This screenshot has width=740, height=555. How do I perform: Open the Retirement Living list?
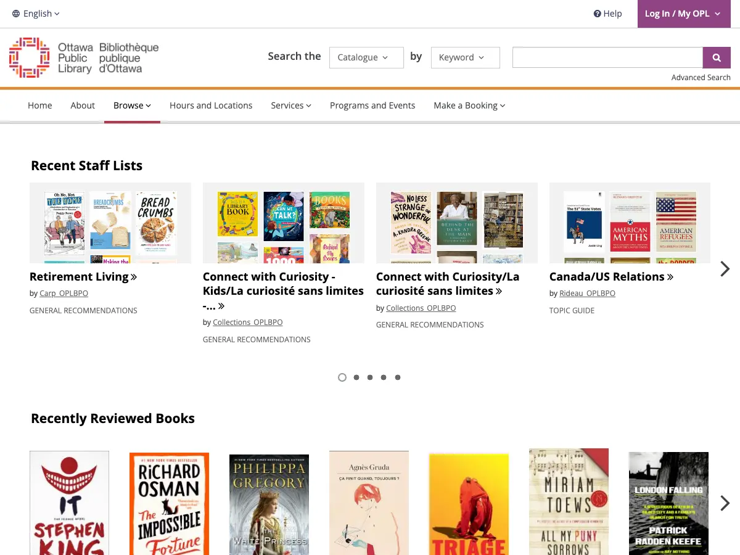pyautogui.click(x=79, y=277)
